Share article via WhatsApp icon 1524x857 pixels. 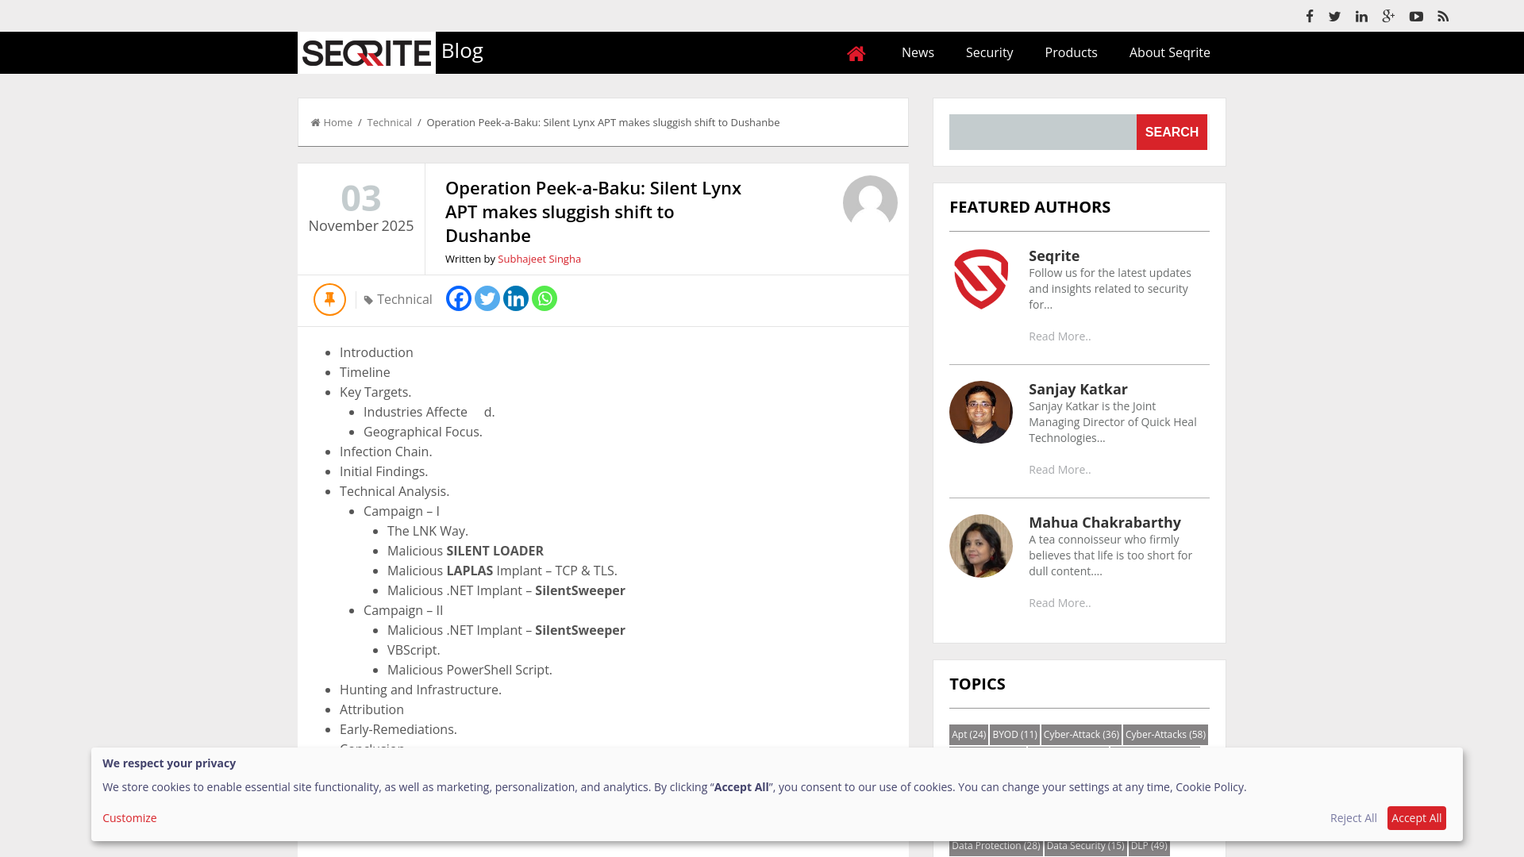(x=545, y=298)
